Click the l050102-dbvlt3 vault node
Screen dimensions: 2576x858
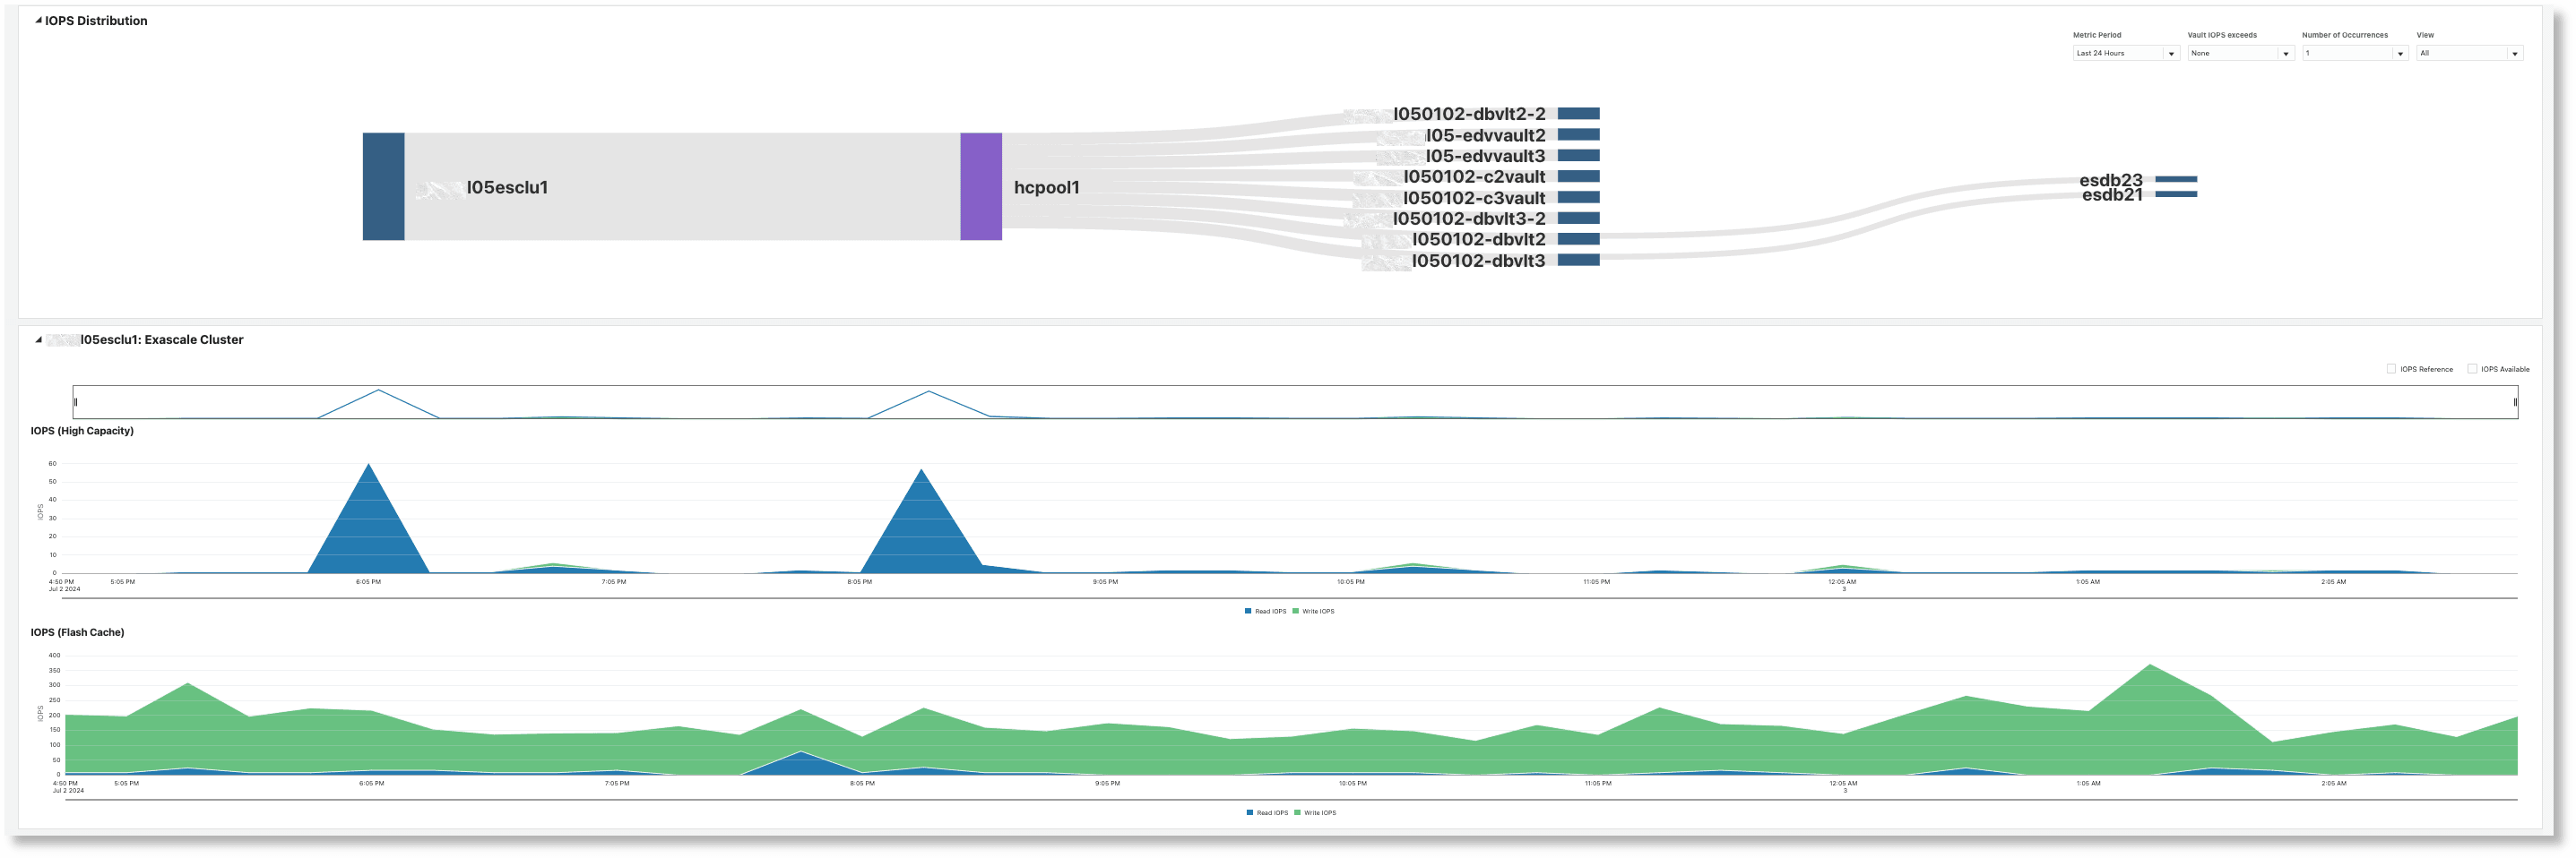pos(1581,260)
